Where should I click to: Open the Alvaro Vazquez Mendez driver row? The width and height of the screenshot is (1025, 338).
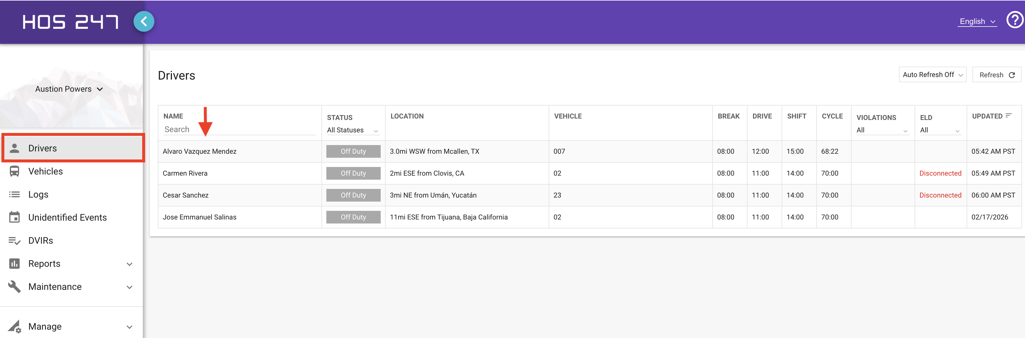pos(589,151)
